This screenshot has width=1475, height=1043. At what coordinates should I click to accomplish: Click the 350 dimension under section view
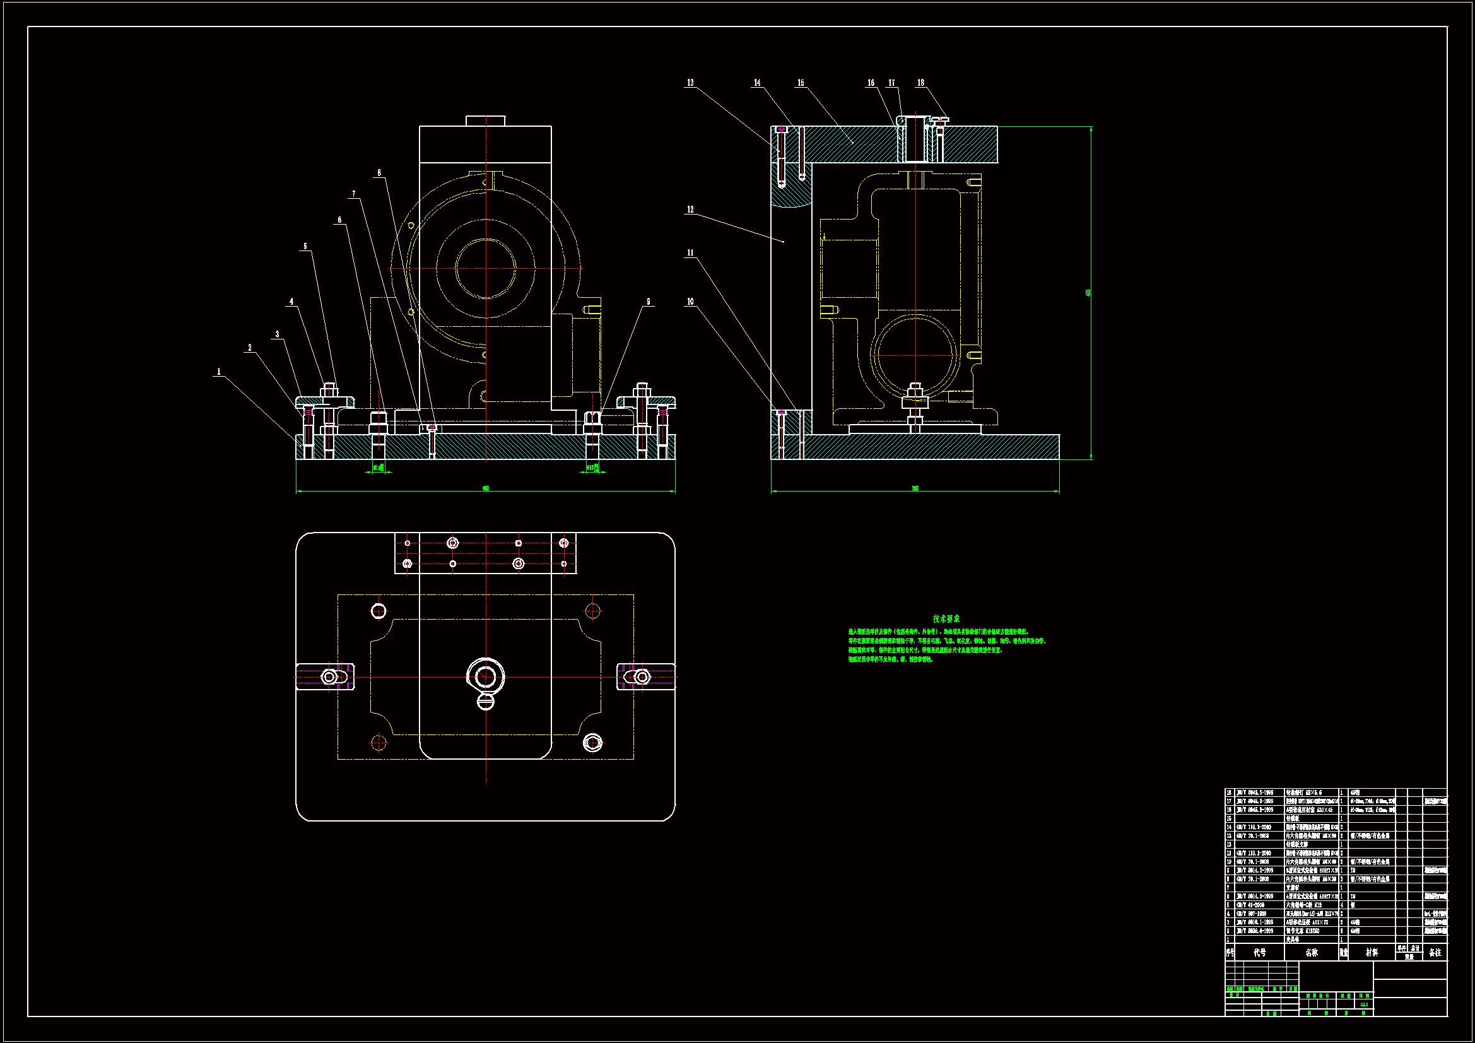[915, 488]
